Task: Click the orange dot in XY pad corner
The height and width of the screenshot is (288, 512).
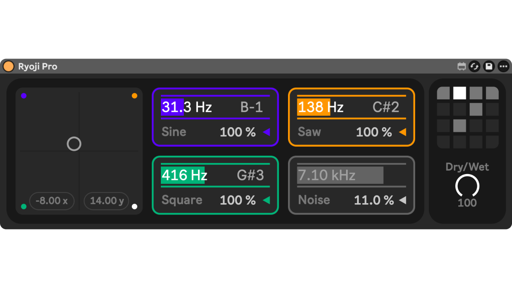Action: (x=134, y=96)
